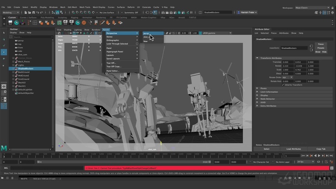Screen dimensions: 336x189
Task: Choose persp from Perspective submenu
Action: click(153, 33)
